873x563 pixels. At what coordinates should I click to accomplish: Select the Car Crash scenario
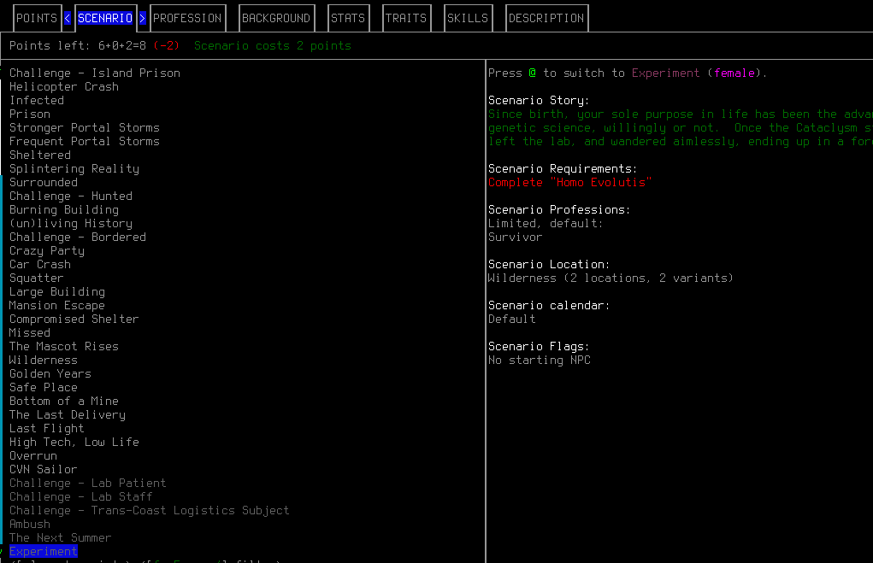pos(40,264)
